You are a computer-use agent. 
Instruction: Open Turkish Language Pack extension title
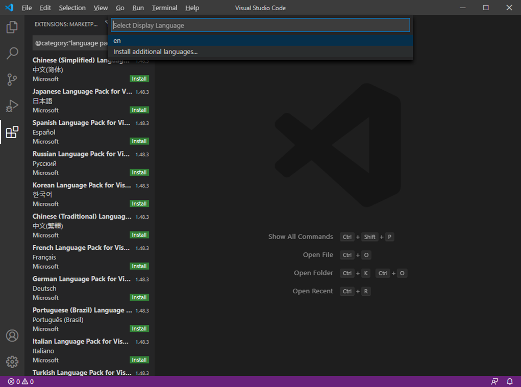82,372
